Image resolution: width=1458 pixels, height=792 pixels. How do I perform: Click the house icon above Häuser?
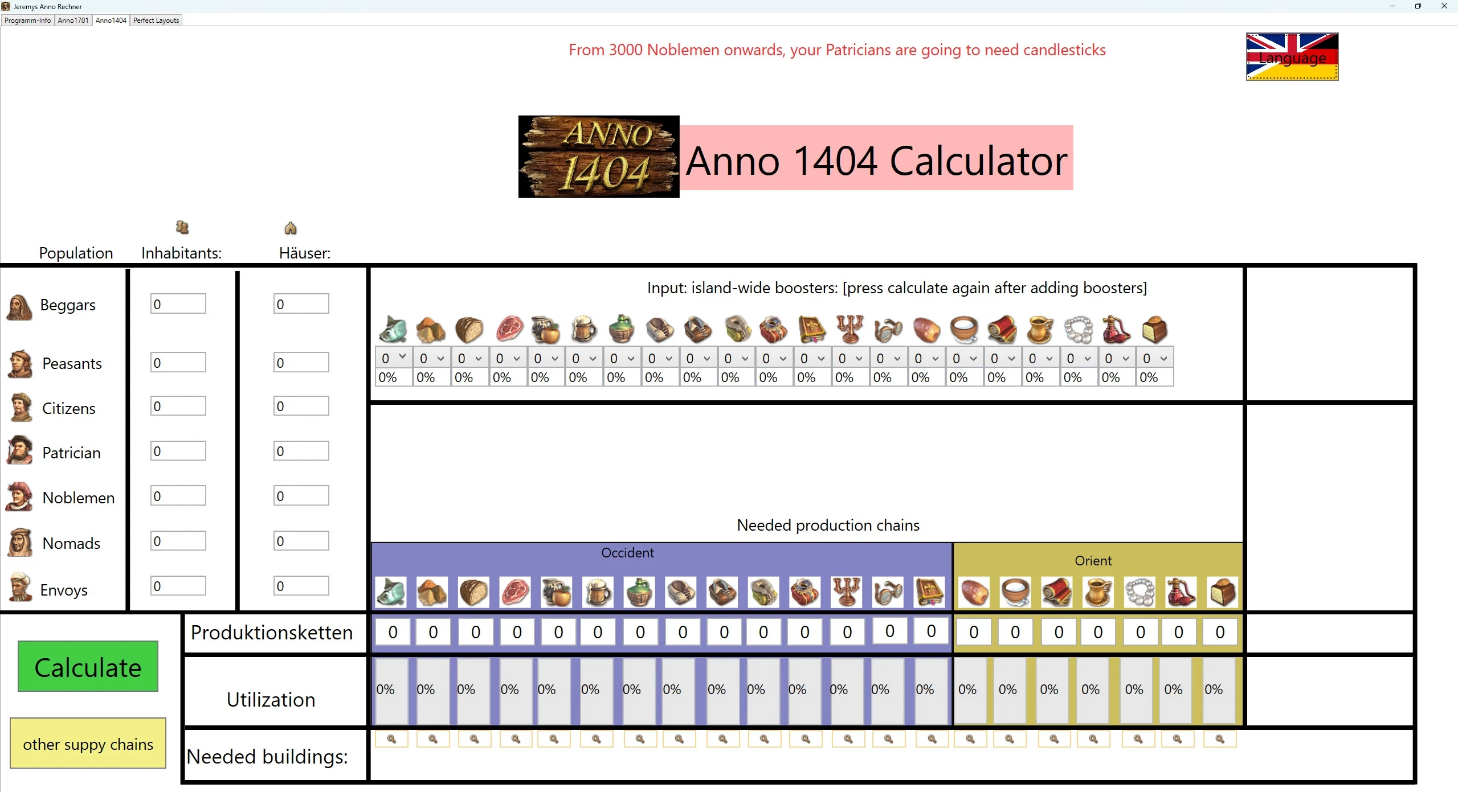coord(291,228)
